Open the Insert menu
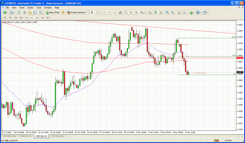Image resolution: width=245 pixels, height=143 pixels. pos(22,7)
